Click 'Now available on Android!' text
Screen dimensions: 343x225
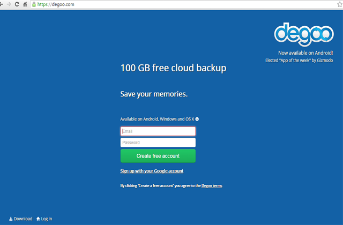pos(305,53)
